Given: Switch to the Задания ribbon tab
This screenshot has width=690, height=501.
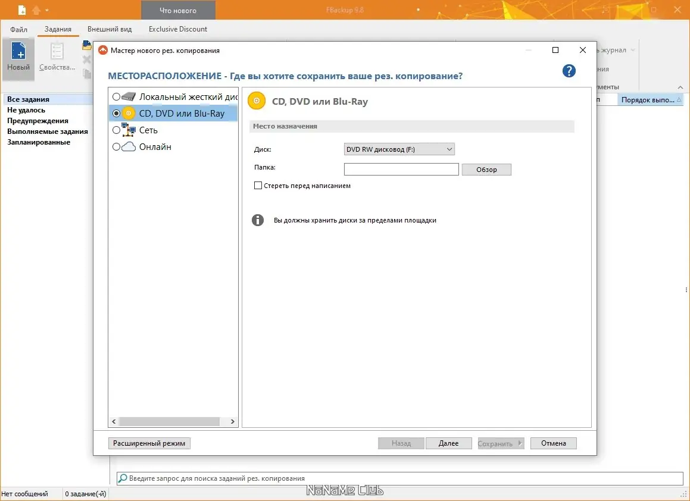Looking at the screenshot, I should (58, 29).
